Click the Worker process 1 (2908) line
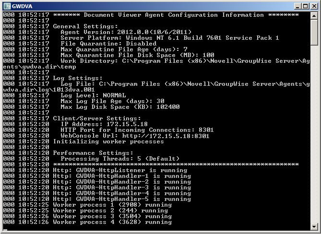The image size is (321, 234). (110, 205)
